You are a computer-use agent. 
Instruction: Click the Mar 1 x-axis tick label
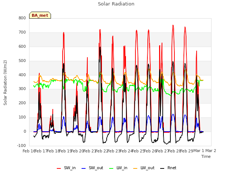pyautogui.click(x=199, y=151)
